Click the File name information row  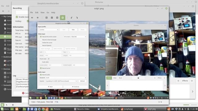[x=22, y=47]
